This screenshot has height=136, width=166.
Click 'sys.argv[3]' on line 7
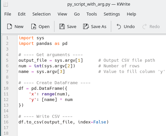[x=50, y=72]
